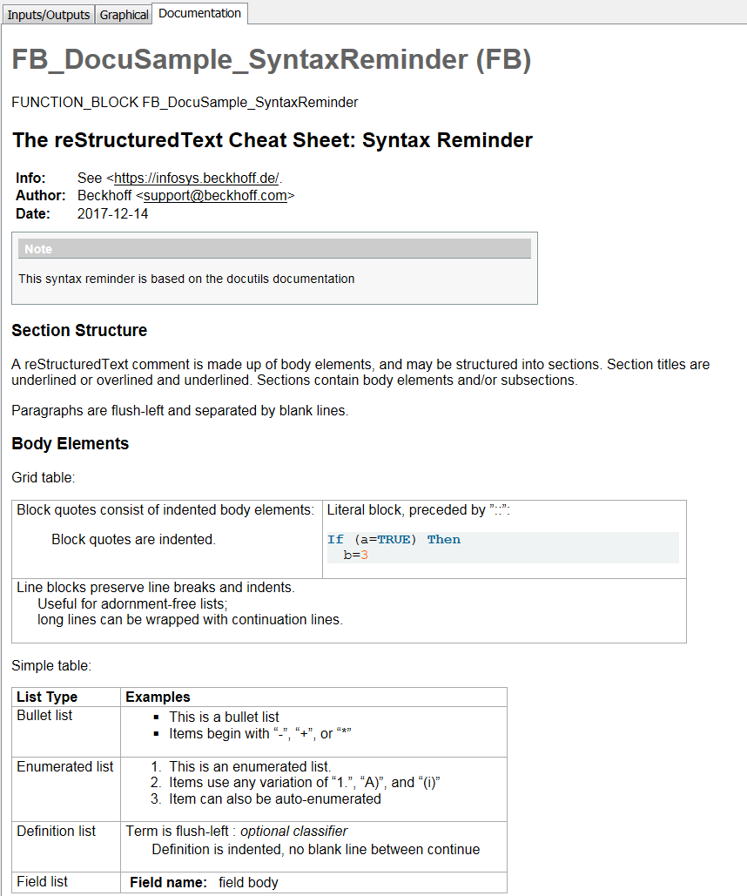Click 'This is an enumerated list.' item
Viewport: 747px width, 896px height.
tap(250, 767)
